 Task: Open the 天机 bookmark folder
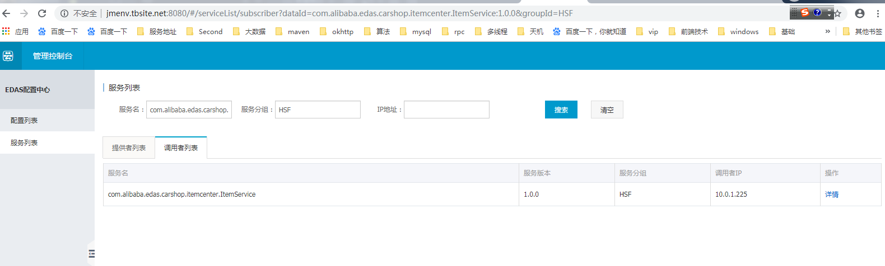pyautogui.click(x=530, y=32)
